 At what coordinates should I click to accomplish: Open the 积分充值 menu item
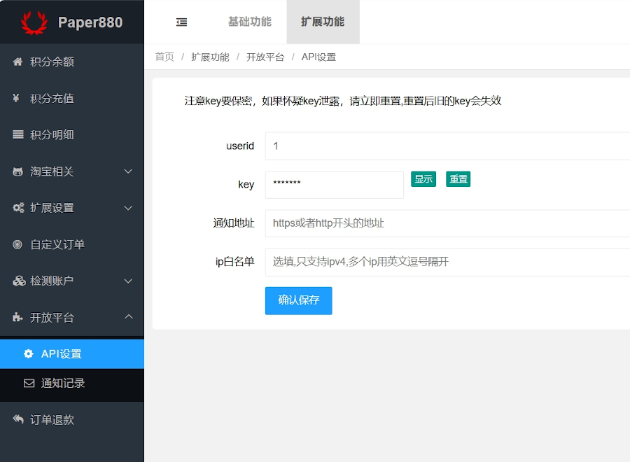72,99
